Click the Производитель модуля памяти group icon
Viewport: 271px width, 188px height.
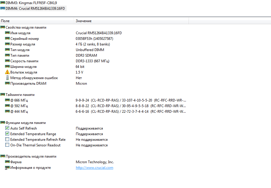3,156
